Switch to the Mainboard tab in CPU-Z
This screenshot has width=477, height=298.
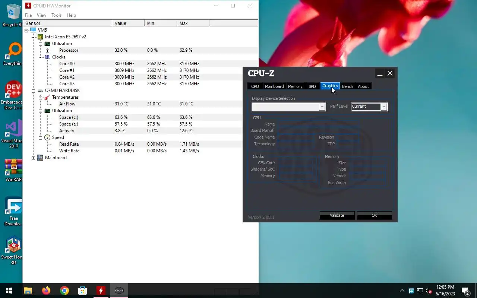(274, 86)
